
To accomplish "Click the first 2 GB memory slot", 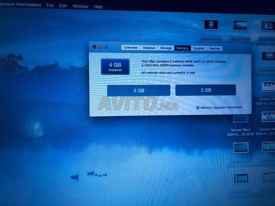I will pyautogui.click(x=138, y=90).
